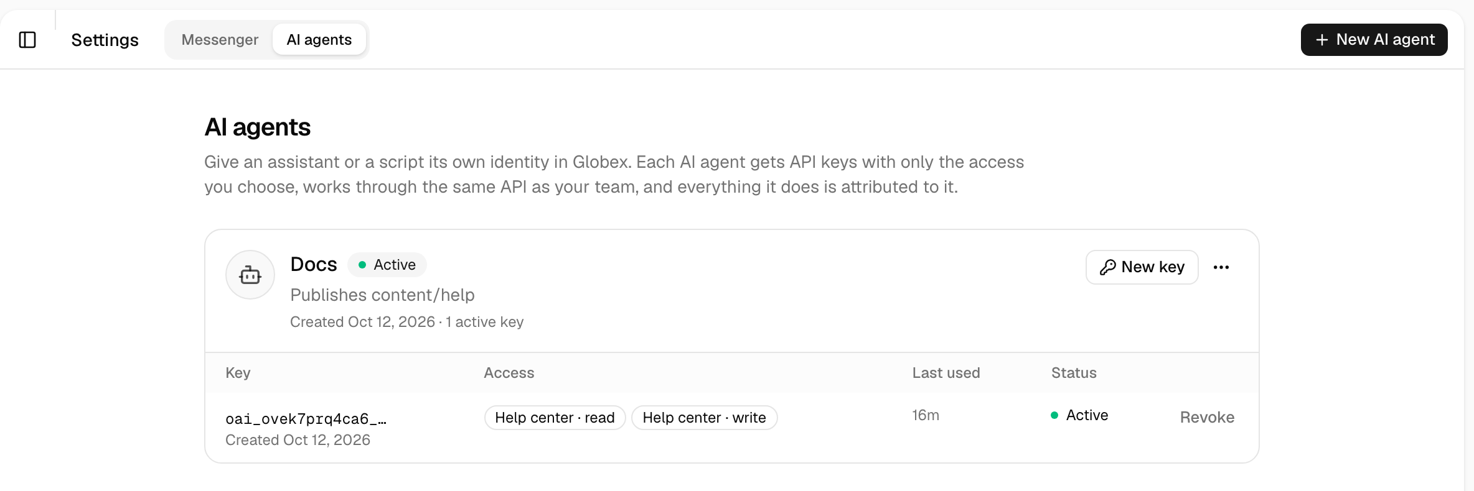Toggle the sidebar panel icon
Screen dimensions: 1474x491
27,40
